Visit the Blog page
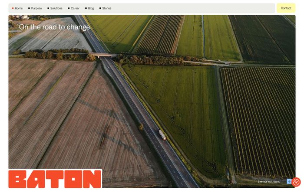304x190 pixels. pyautogui.click(x=91, y=8)
